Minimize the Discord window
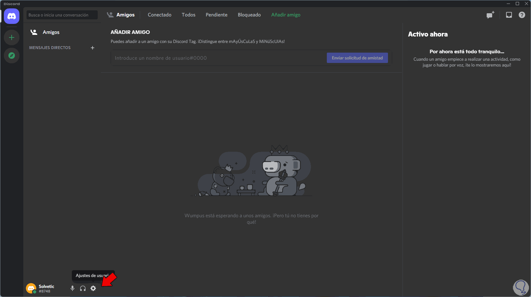 [x=508, y=4]
